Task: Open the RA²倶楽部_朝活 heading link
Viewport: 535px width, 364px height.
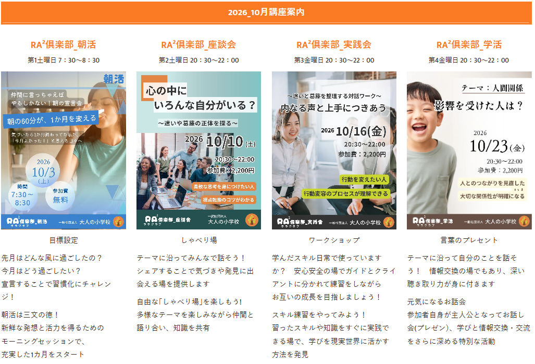Action: point(64,45)
